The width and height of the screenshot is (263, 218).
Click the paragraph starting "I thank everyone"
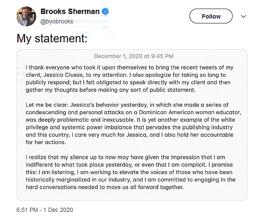[129, 79]
